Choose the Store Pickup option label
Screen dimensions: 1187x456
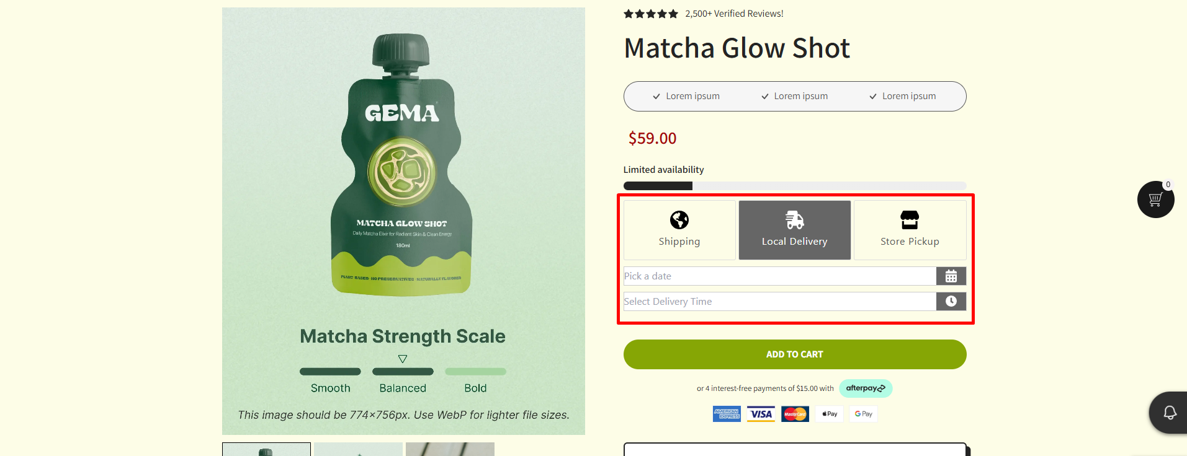(x=910, y=242)
